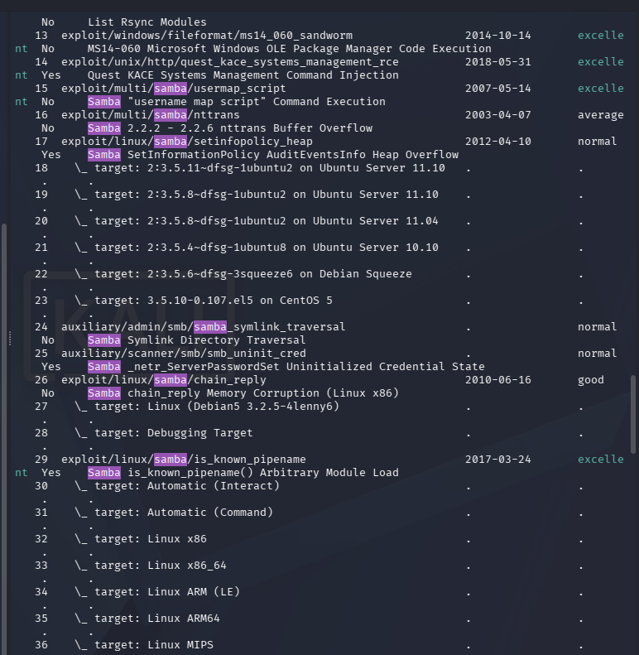Click the 'average' rank of nttrans

601,115
